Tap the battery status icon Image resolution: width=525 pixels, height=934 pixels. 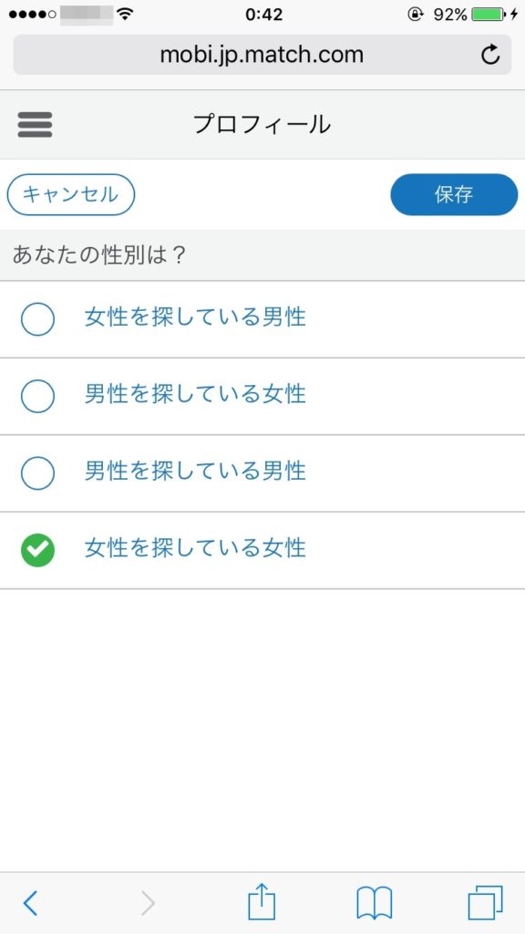[x=489, y=15]
